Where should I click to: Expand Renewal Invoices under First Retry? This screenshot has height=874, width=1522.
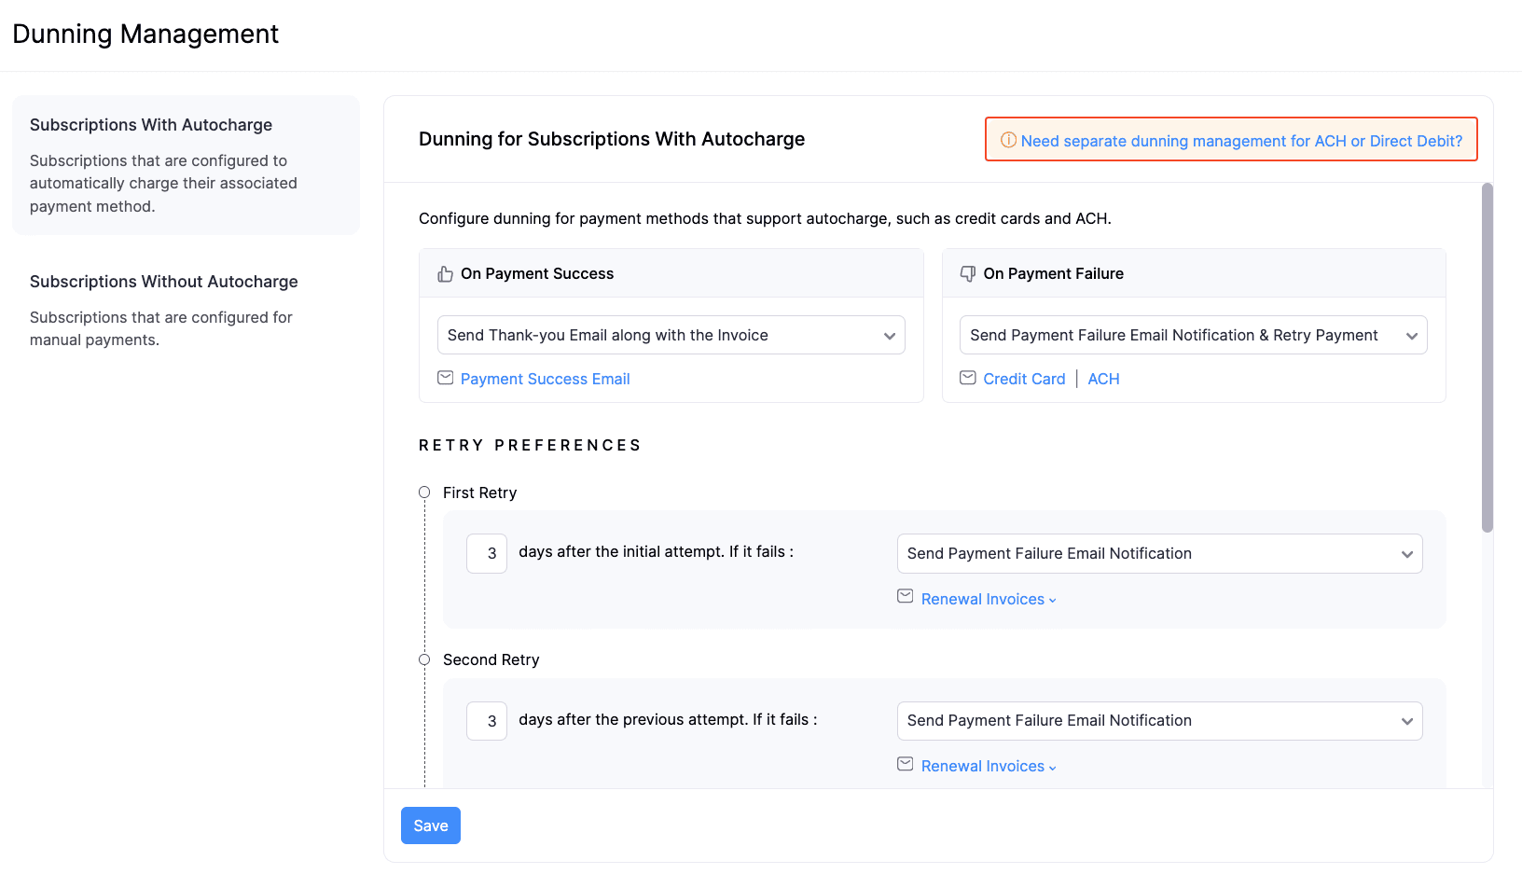[989, 600]
